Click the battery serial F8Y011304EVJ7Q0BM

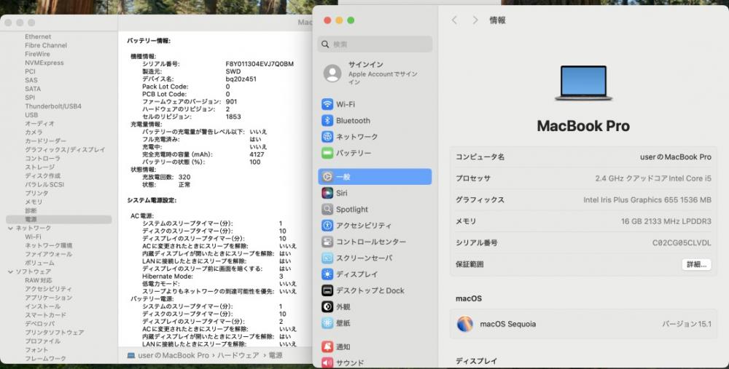point(260,64)
